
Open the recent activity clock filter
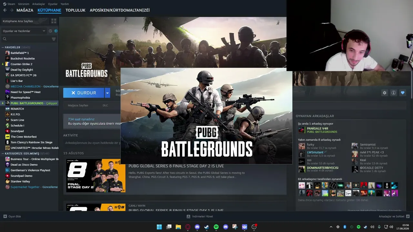50,31
